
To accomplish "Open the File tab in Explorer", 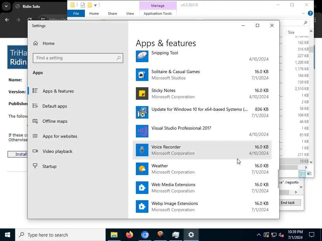I will click(x=76, y=13).
